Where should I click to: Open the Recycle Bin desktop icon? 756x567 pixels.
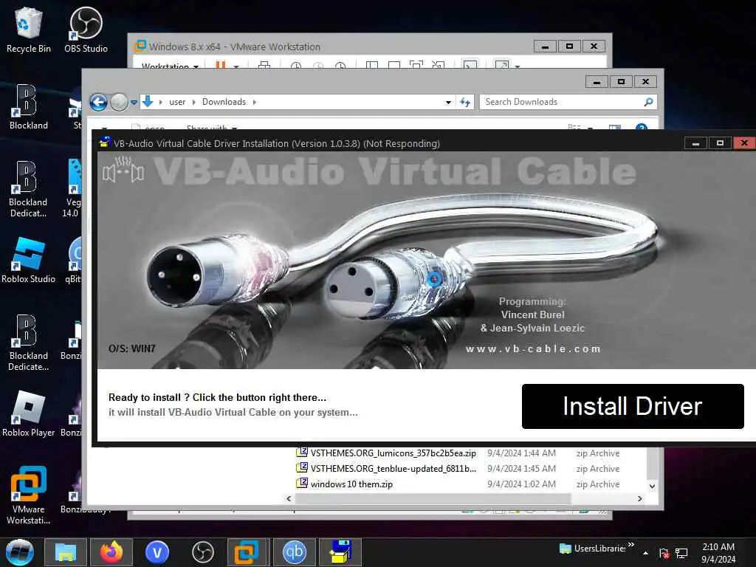29,30
